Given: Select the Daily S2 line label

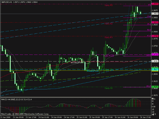Looking at the screenshot, I should coord(109,88).
